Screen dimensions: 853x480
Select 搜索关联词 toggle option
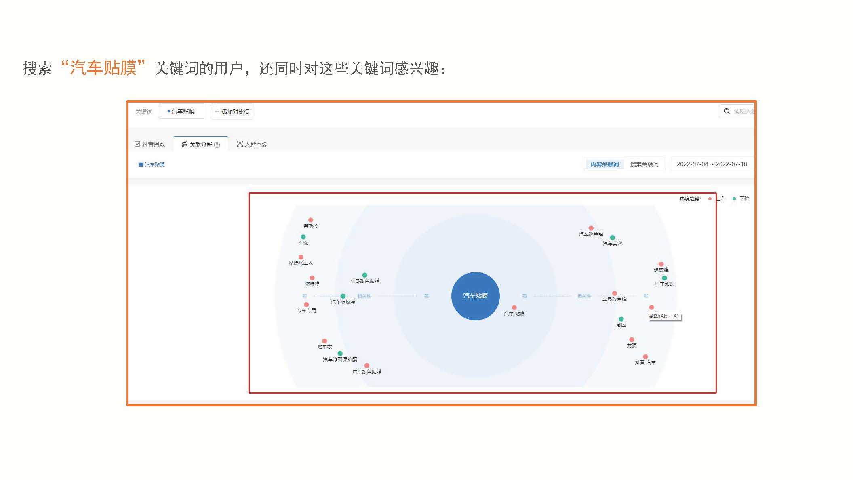pyautogui.click(x=644, y=164)
